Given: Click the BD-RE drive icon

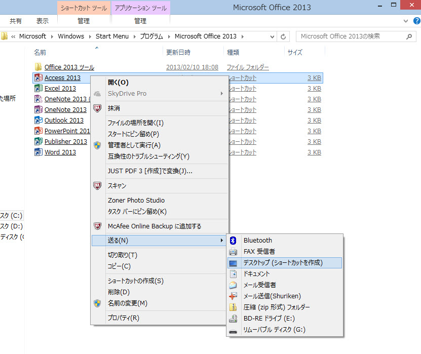Looking at the screenshot, I should [x=233, y=319].
